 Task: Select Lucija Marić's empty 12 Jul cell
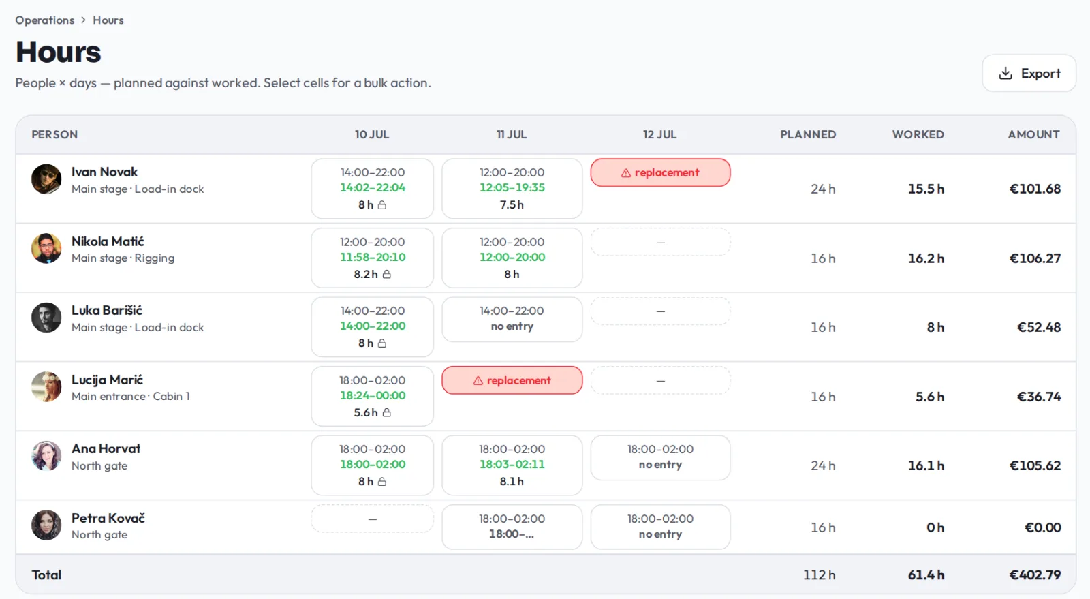pyautogui.click(x=660, y=380)
